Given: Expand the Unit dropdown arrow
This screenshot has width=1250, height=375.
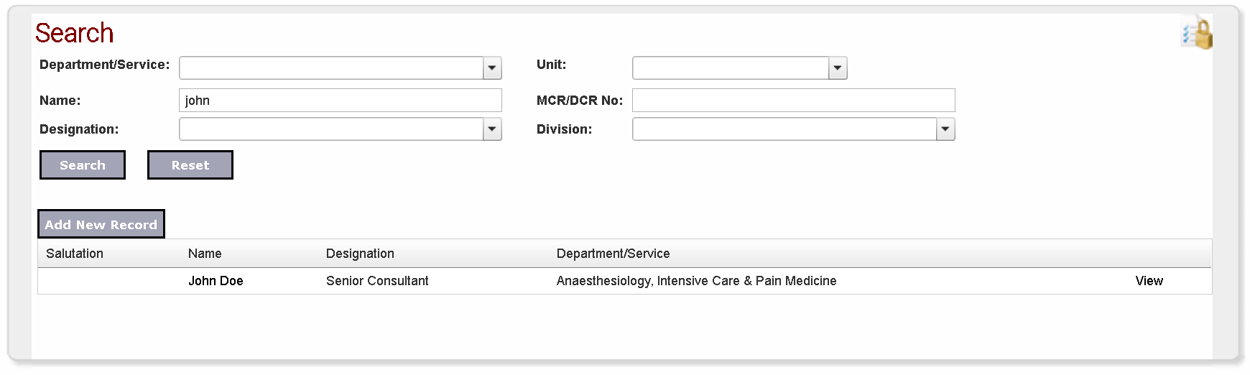Looking at the screenshot, I should tap(838, 68).
